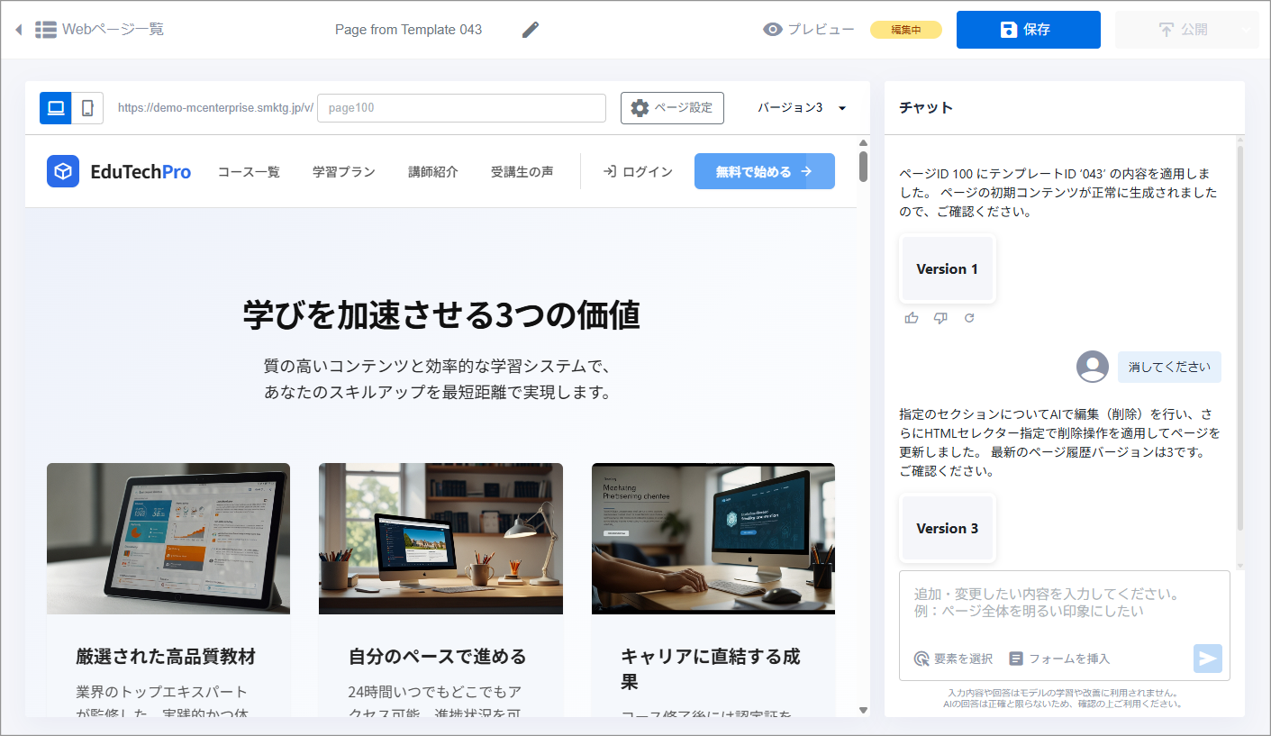Switch to desktop preview mode
Viewport: 1271px width, 736px height.
point(56,108)
